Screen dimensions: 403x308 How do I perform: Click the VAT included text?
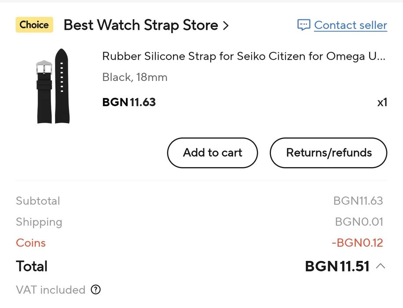[51, 290]
